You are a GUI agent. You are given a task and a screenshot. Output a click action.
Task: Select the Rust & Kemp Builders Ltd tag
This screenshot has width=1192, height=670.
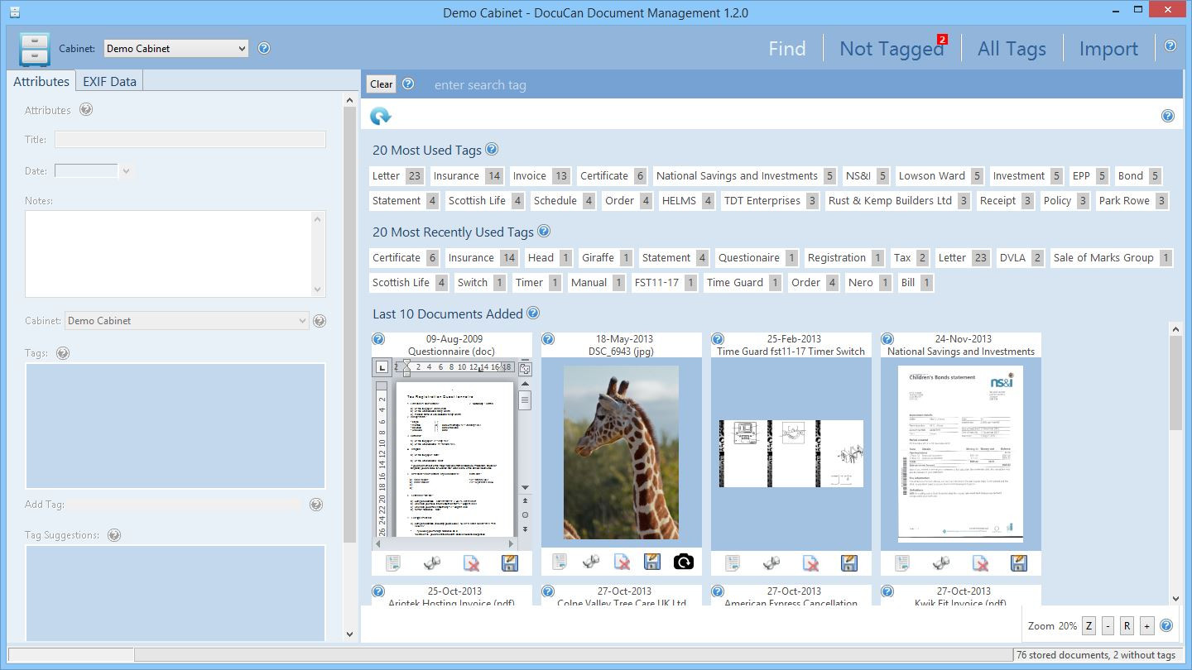coord(898,200)
